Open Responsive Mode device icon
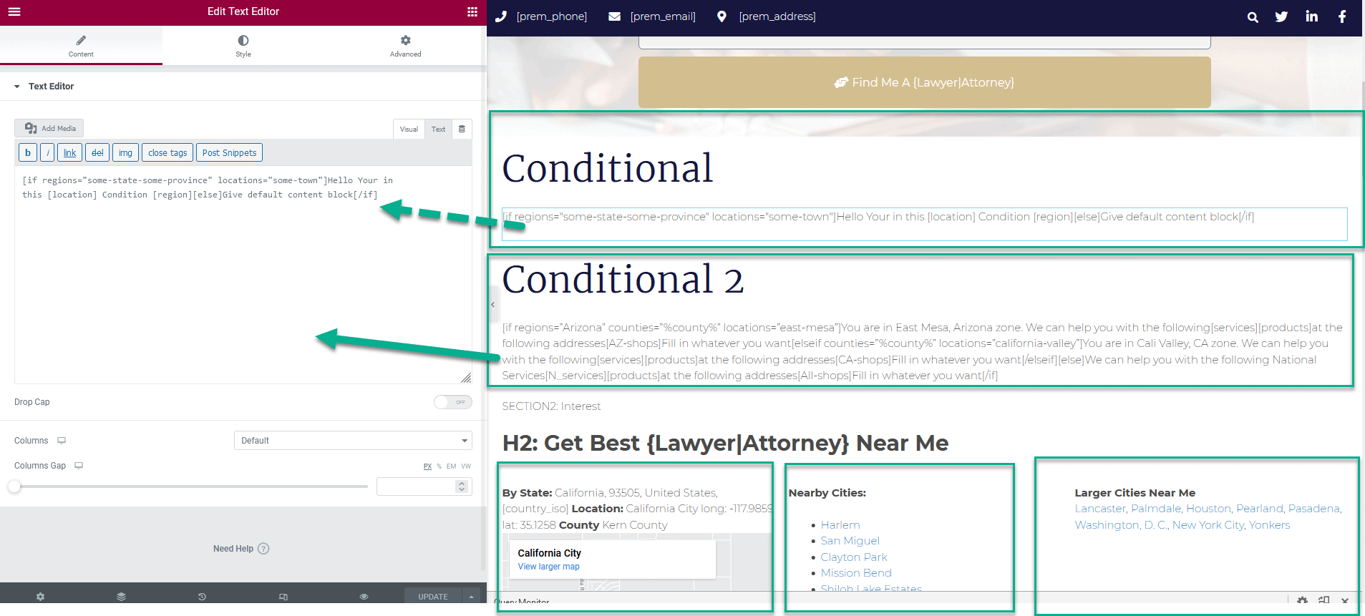 tap(283, 597)
